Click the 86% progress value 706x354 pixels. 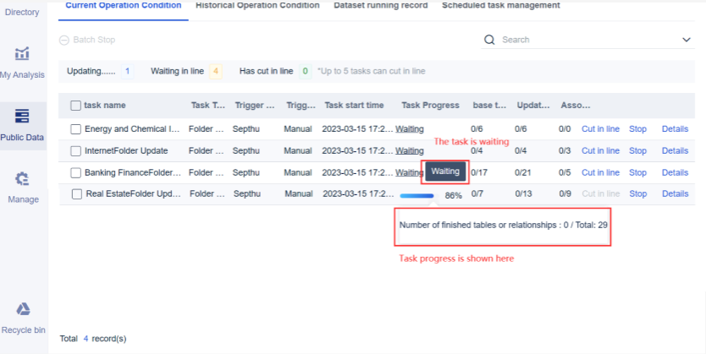[x=454, y=196]
